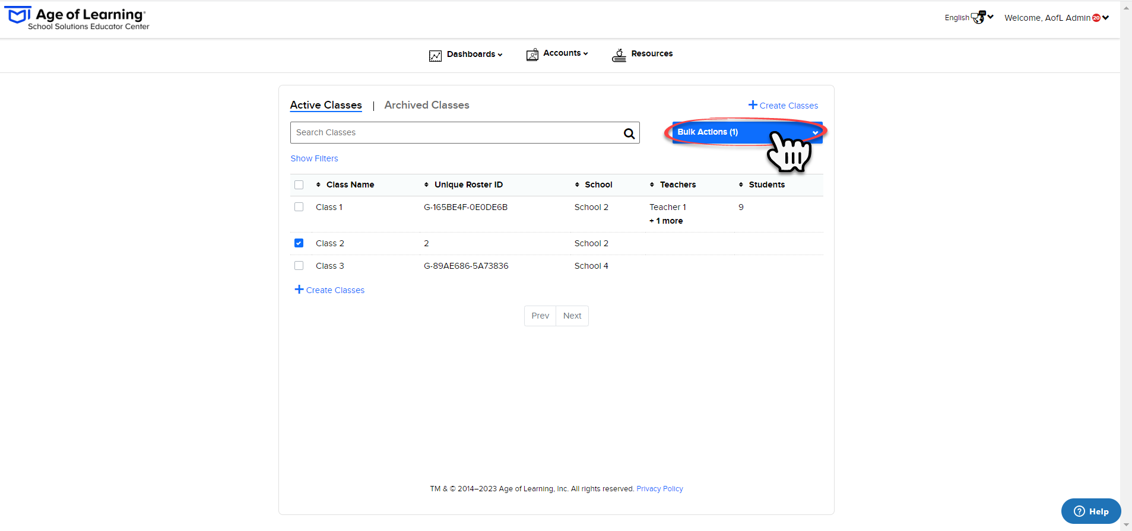Screen dimensions: 1132x531
Task: Sort by Class Name arrow icon
Action: [x=319, y=185]
